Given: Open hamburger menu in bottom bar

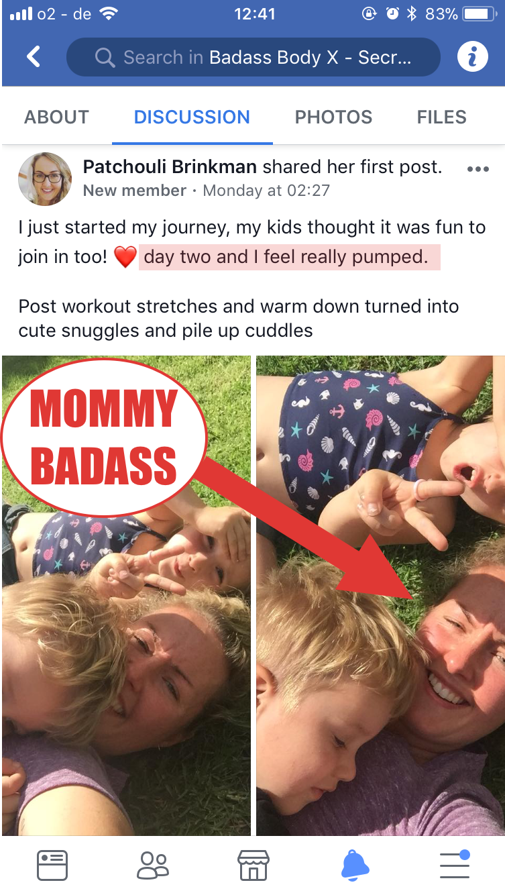Looking at the screenshot, I should click(x=455, y=864).
